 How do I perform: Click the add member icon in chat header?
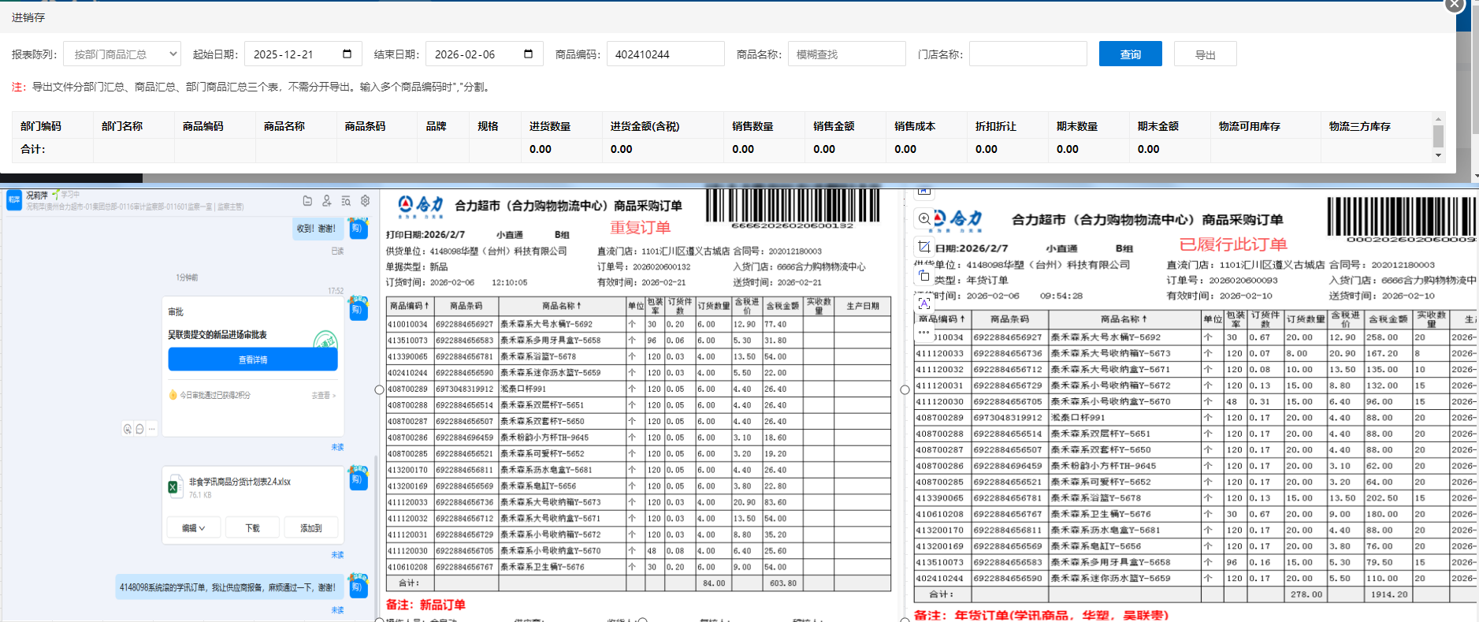(326, 201)
